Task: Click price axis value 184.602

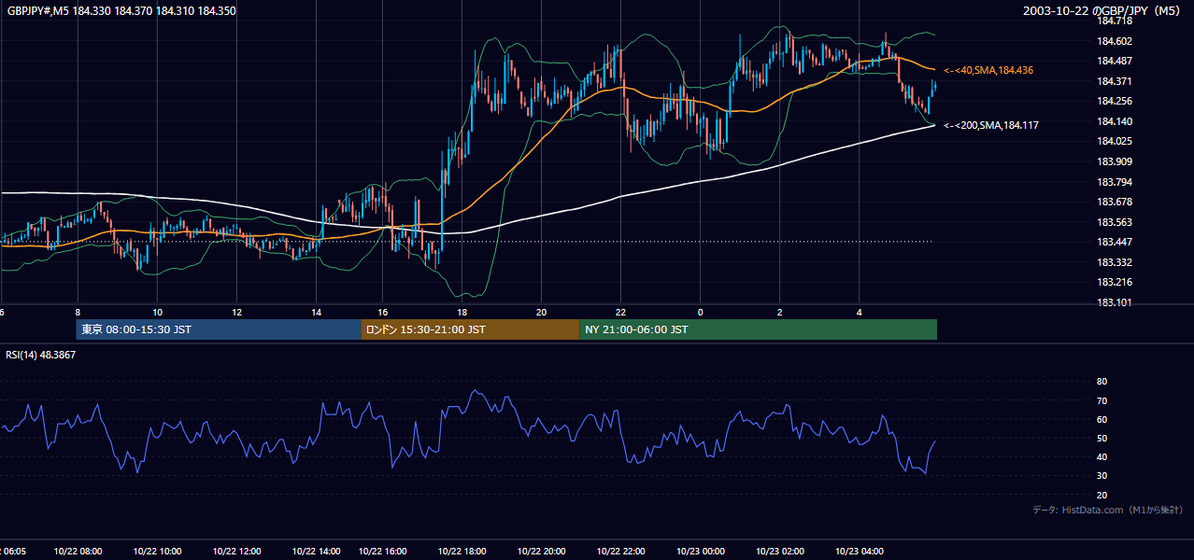Action: tap(1114, 41)
